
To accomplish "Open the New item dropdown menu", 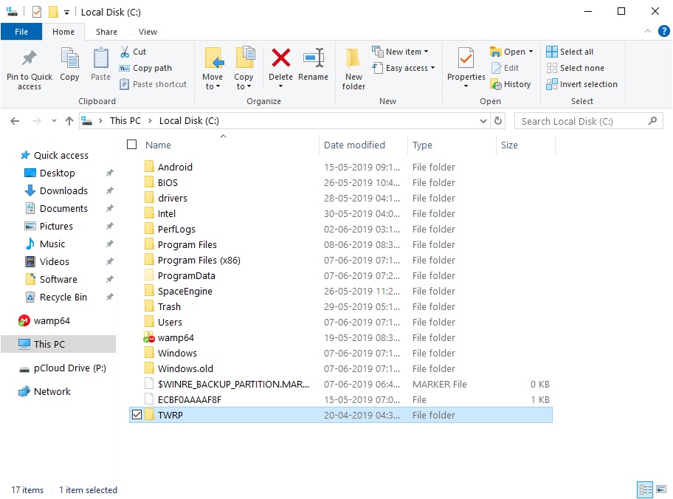I will 402,52.
